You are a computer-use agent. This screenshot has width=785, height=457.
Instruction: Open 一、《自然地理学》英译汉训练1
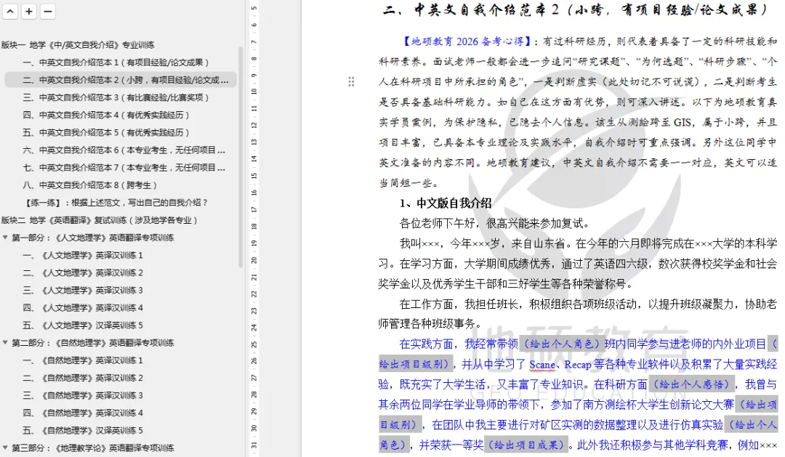point(83,360)
